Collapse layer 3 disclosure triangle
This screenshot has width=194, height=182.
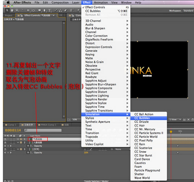[x=18, y=149]
